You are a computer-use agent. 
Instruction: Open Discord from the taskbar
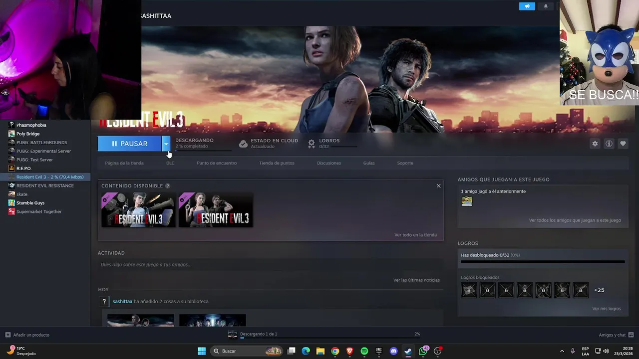point(393,351)
